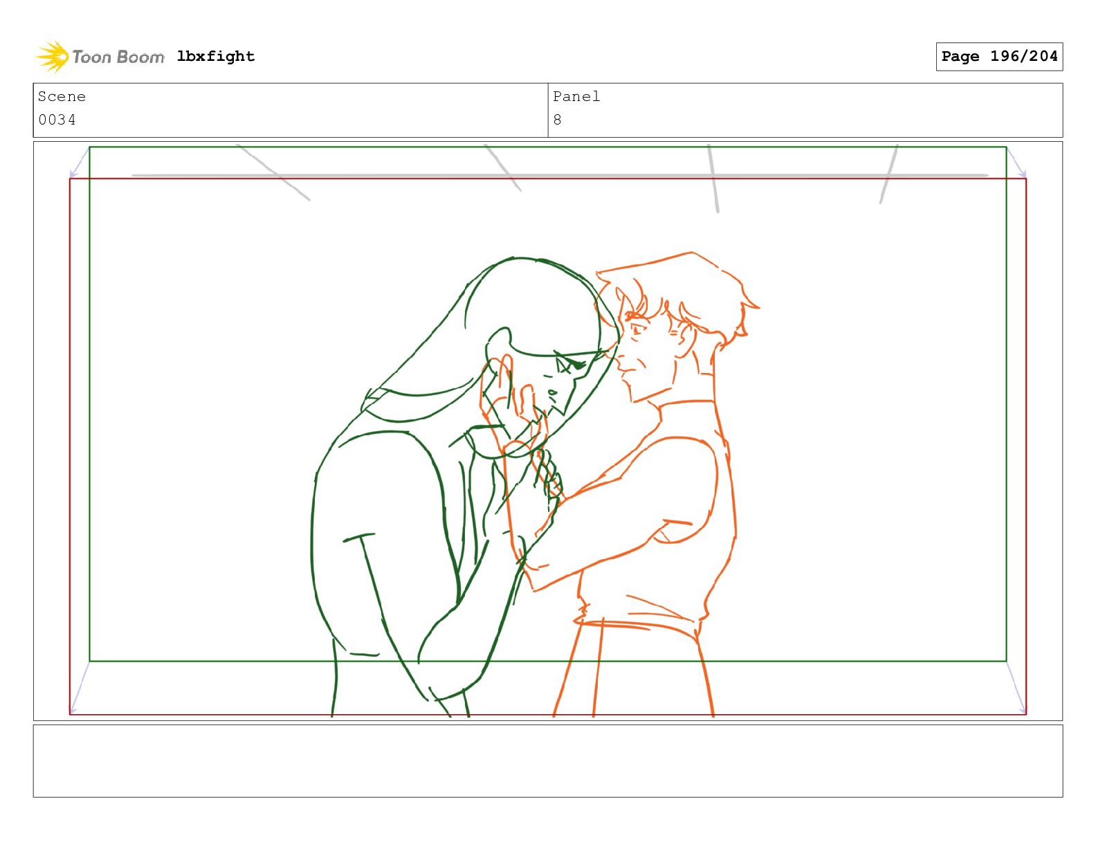Screen dimensions: 1096x847
Task: Click the empty notes box below the panel
Action: [548, 761]
